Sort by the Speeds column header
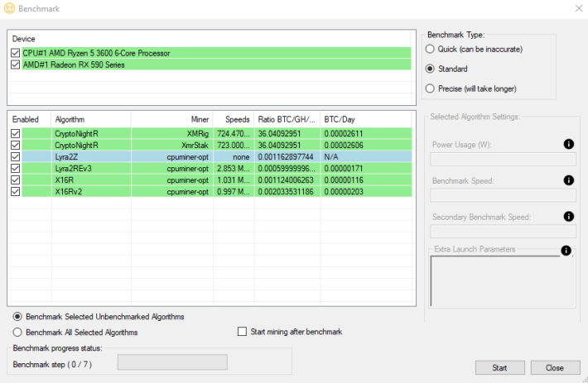 (234, 119)
